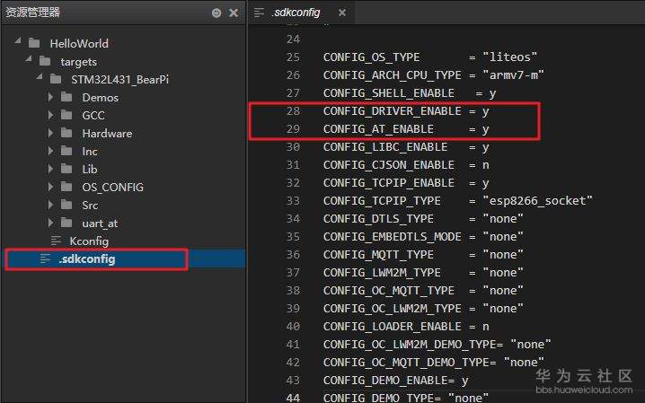Click the 资源管理器 panel title

(x=32, y=13)
